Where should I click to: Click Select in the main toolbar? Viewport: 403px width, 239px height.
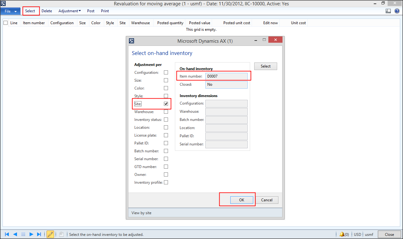click(x=30, y=11)
